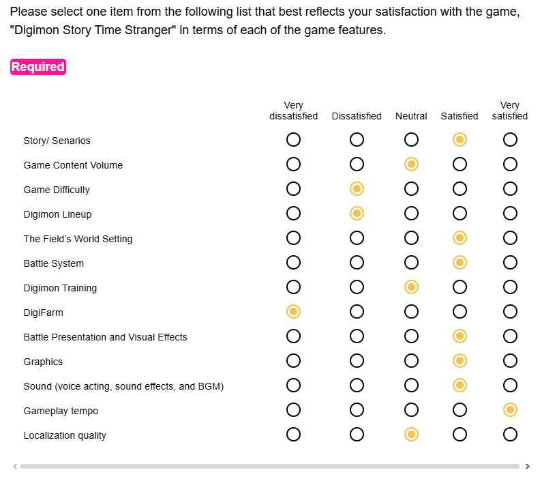Mark Game Difficulty as Neutral
The width and height of the screenshot is (542, 479).
[x=411, y=189]
